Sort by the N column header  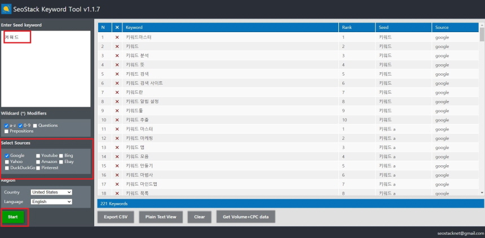[105, 28]
